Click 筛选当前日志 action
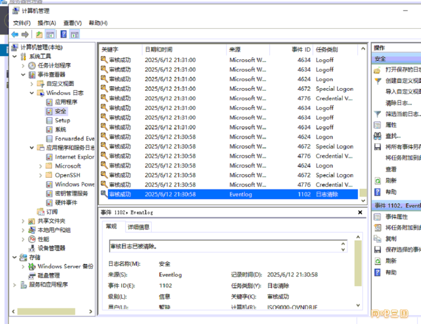The image size is (421, 324). pos(403,114)
